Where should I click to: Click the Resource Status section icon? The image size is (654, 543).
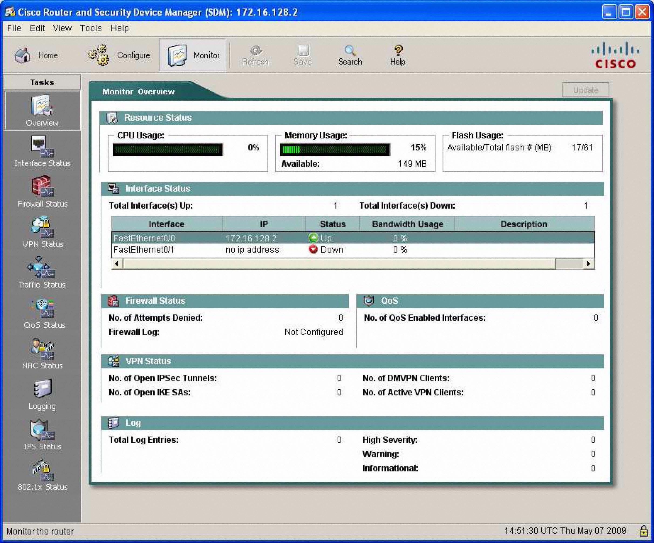112,118
